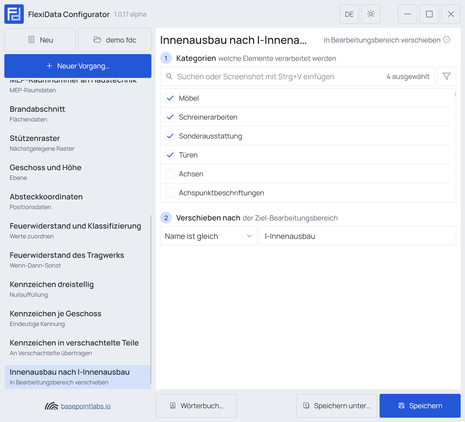
Task: Open the Wörterbuch dialog
Action: (196, 406)
